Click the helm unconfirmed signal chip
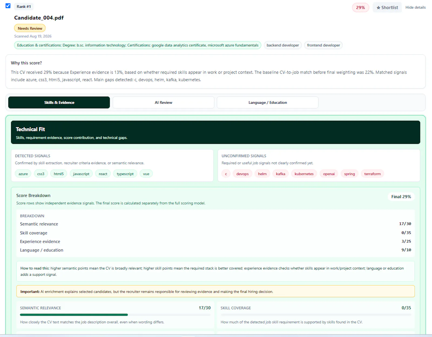Screen dimensions: 432x337 point(262,174)
